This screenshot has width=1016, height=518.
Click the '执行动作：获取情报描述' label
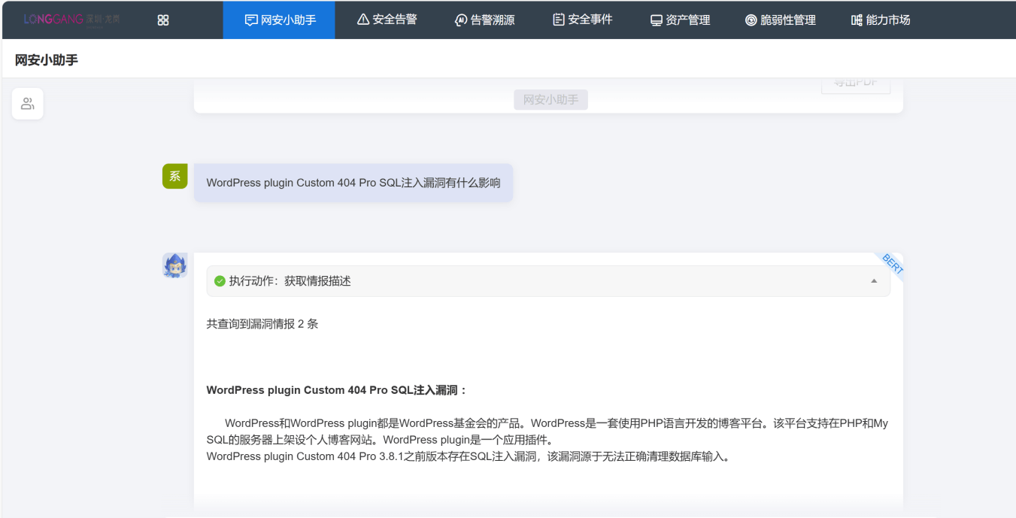290,281
